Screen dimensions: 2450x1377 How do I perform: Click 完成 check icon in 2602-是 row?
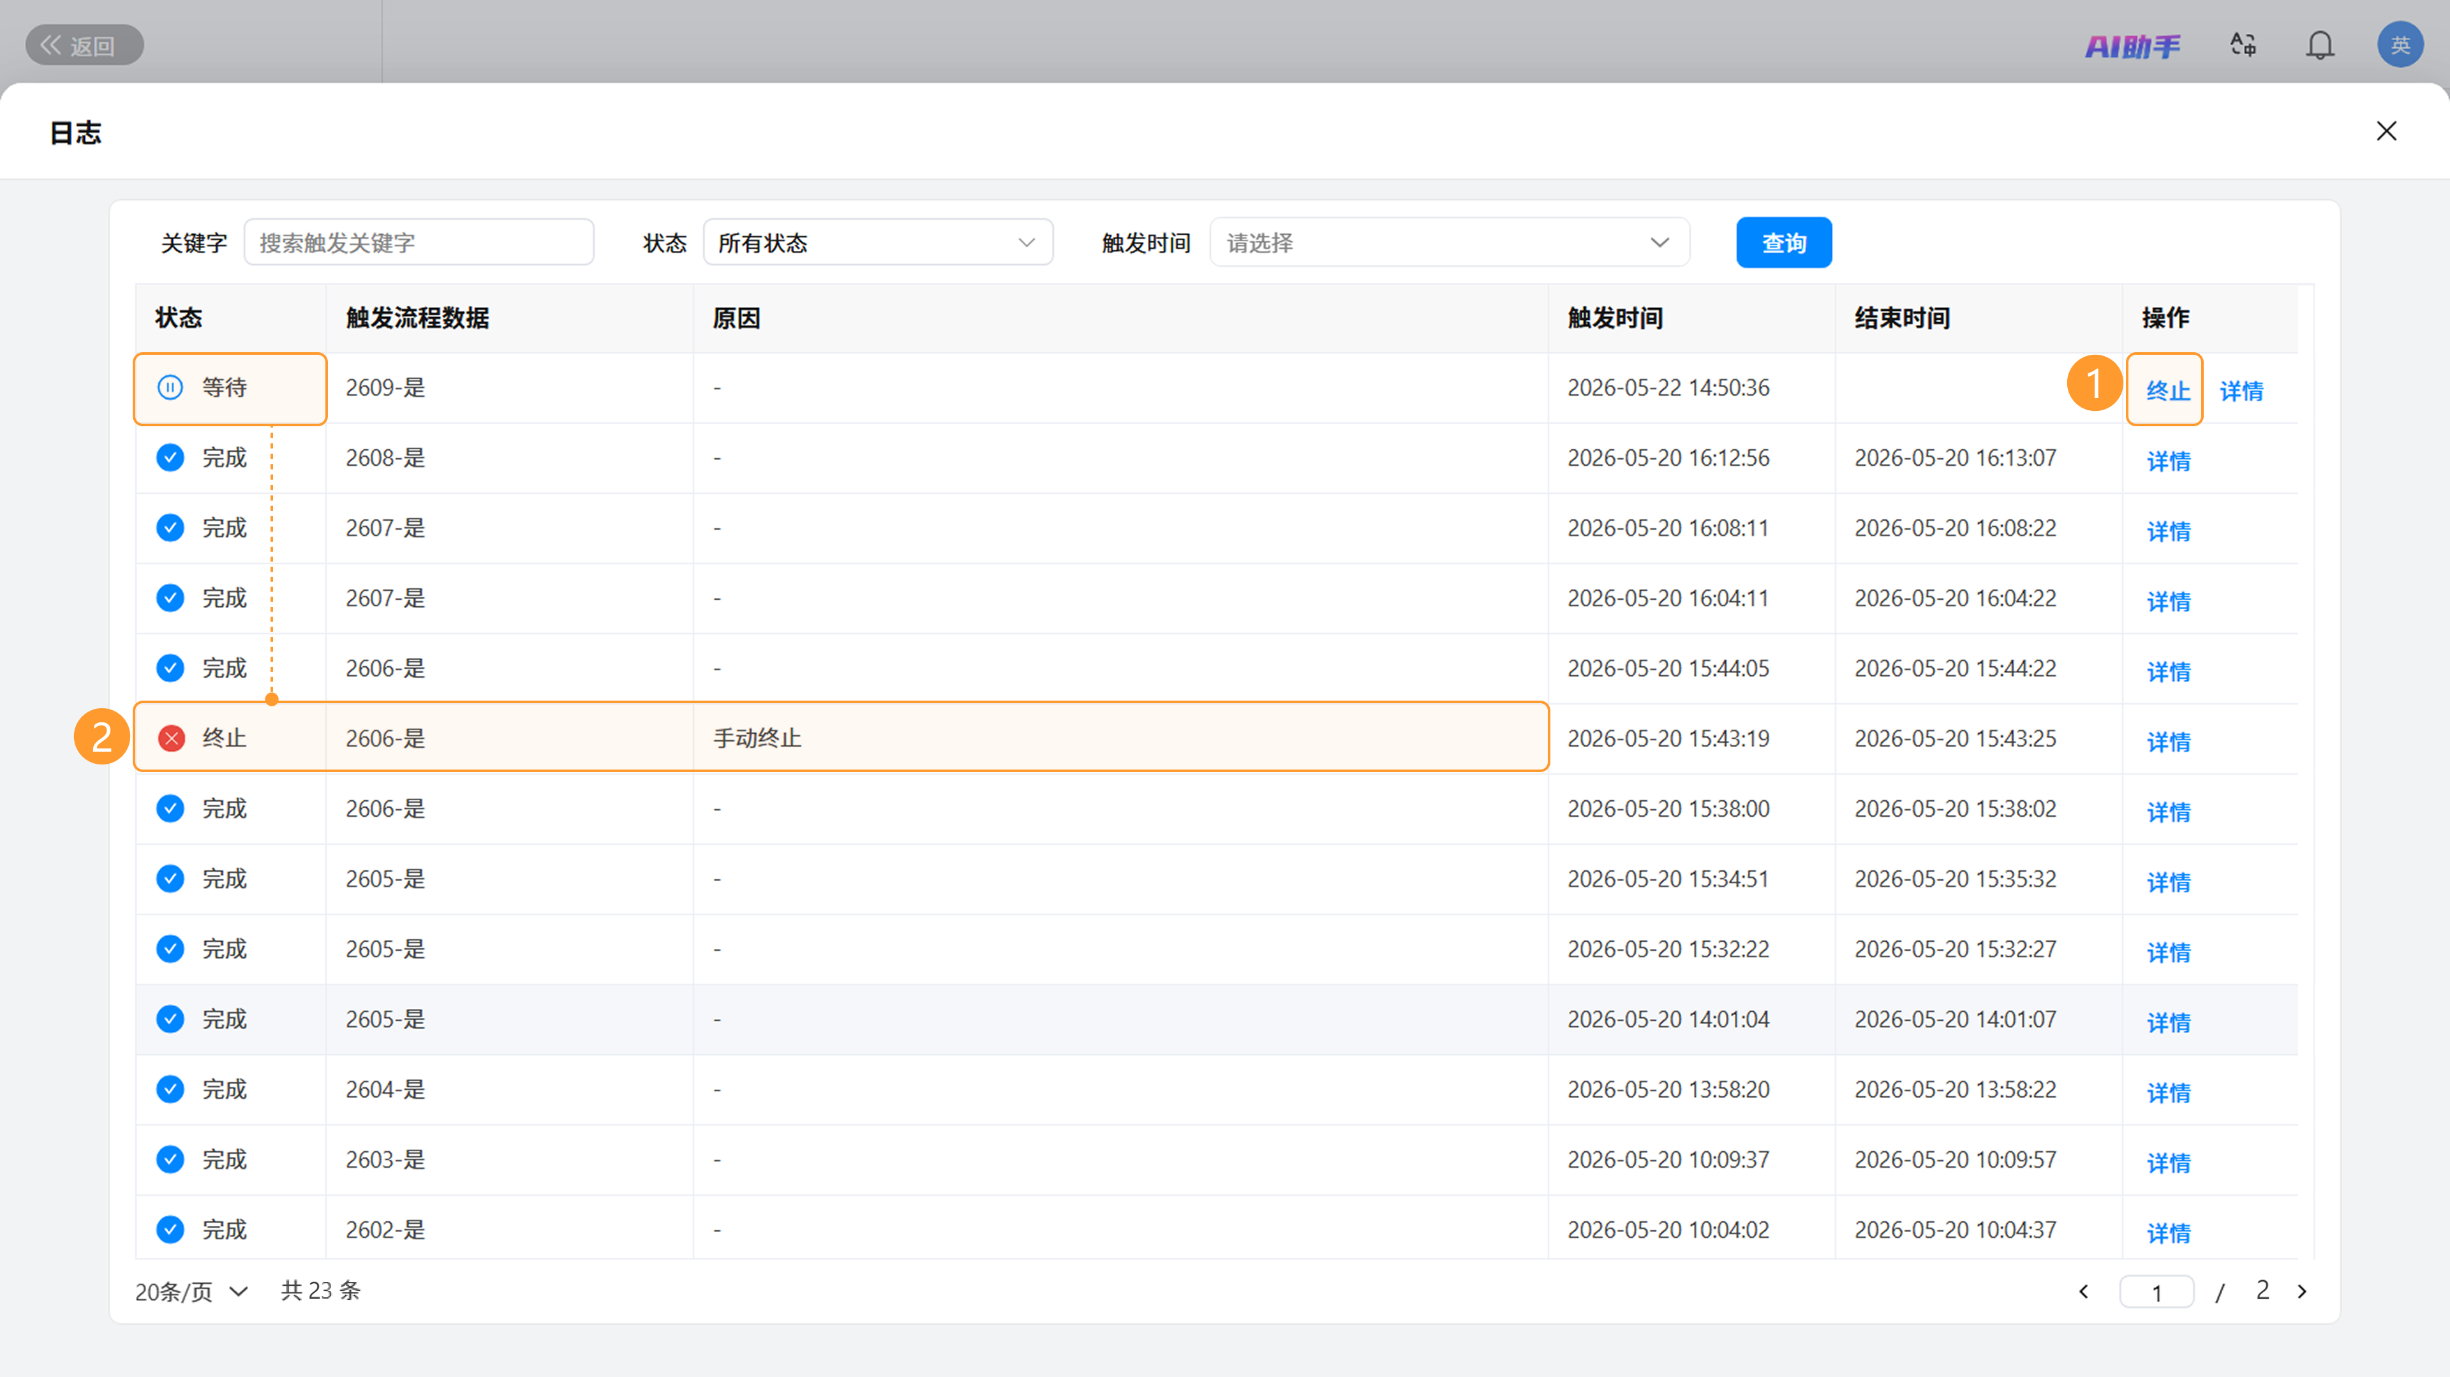(170, 1230)
